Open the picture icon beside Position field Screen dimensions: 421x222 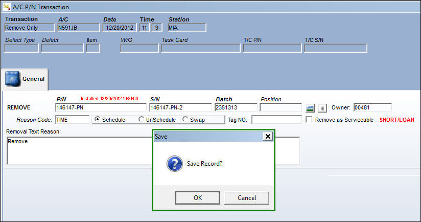(x=310, y=108)
